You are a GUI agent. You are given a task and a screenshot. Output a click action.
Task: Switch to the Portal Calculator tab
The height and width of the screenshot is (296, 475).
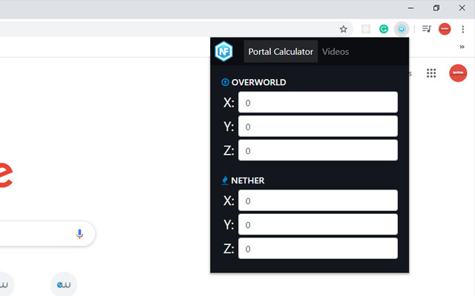coord(281,52)
